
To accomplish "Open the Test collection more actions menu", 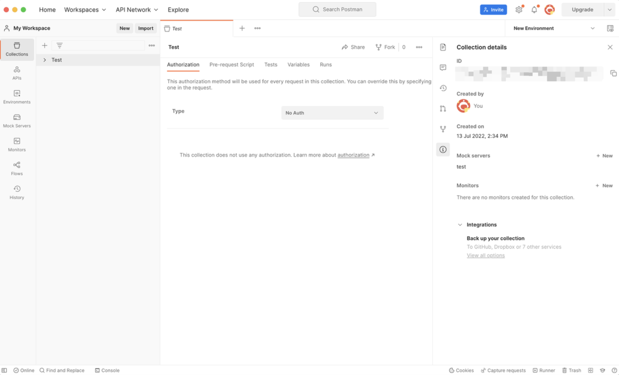I will 419,47.
